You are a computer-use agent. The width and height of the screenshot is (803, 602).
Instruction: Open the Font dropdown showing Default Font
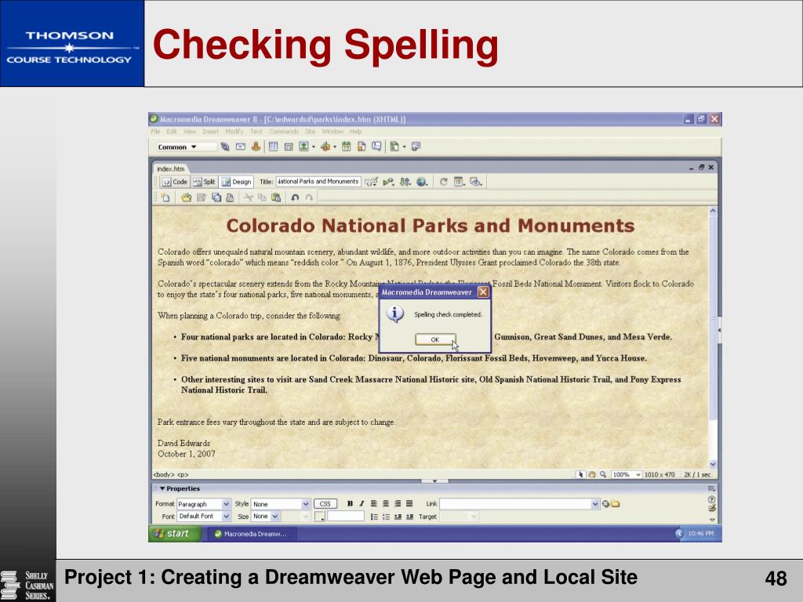pyautogui.click(x=203, y=517)
